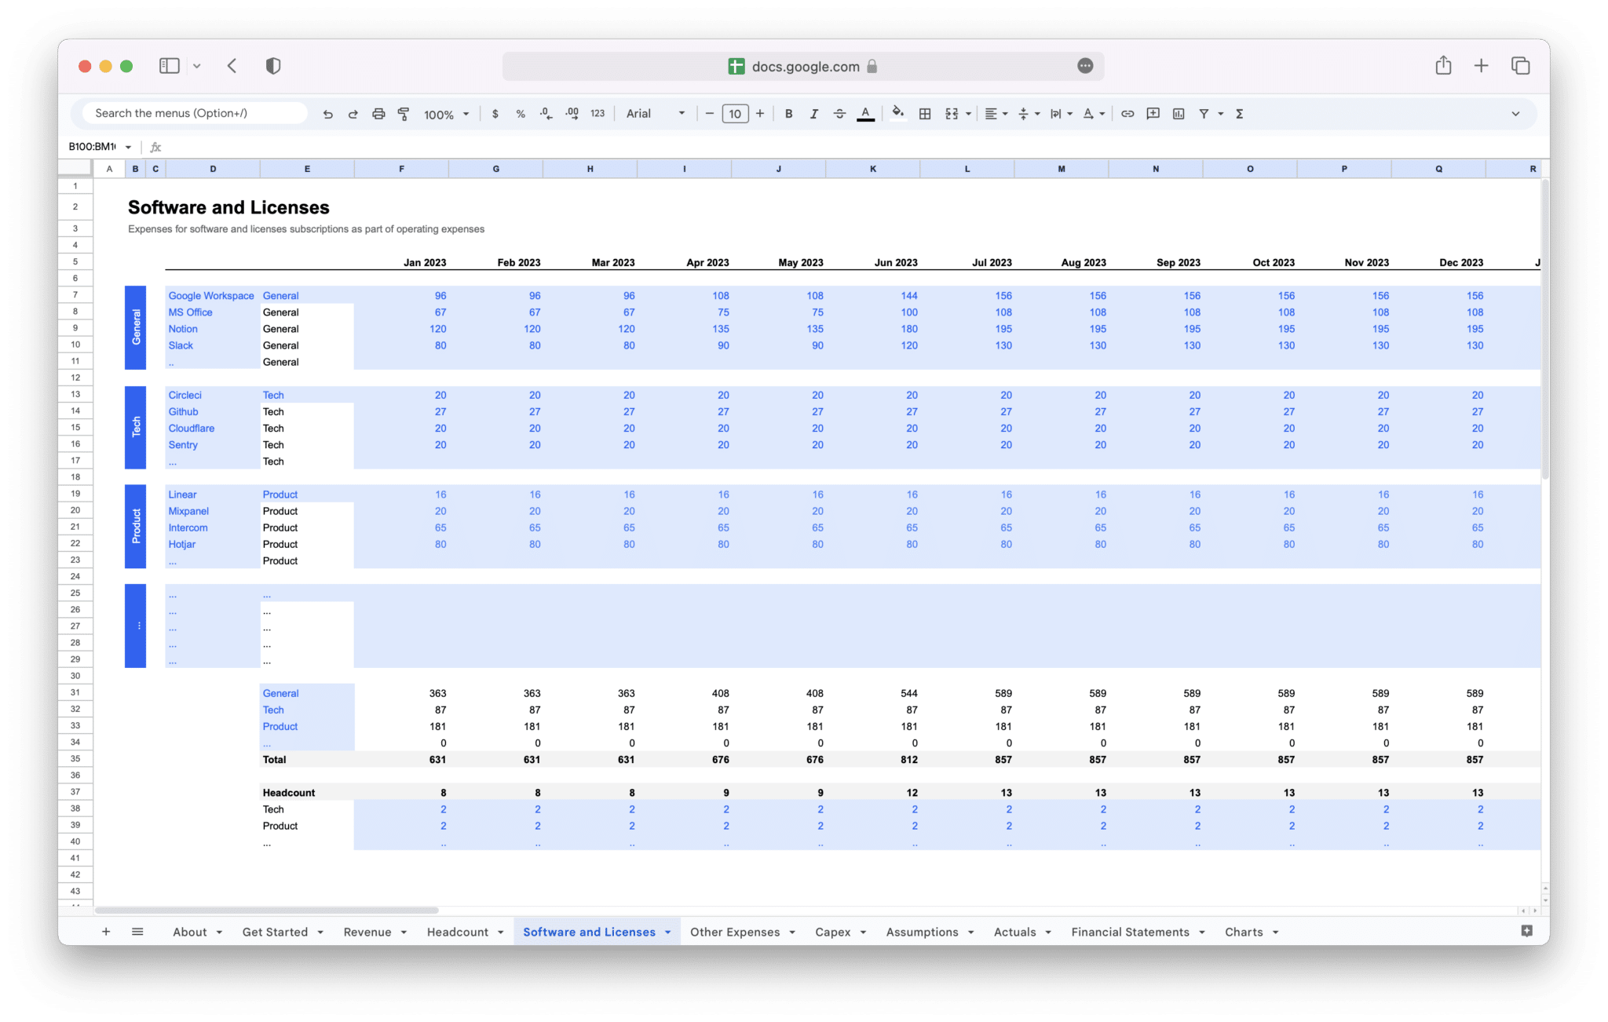Open the fill color picker
This screenshot has width=1608, height=1022.
click(898, 114)
